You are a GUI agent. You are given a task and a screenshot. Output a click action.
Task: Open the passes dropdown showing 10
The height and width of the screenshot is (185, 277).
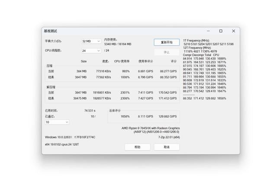(57, 122)
